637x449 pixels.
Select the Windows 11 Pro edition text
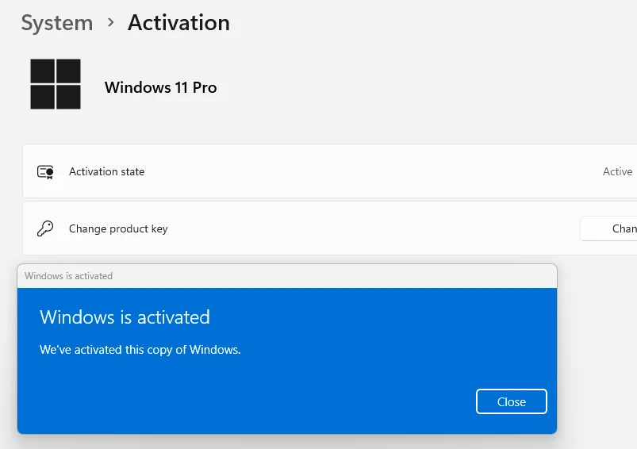[160, 87]
